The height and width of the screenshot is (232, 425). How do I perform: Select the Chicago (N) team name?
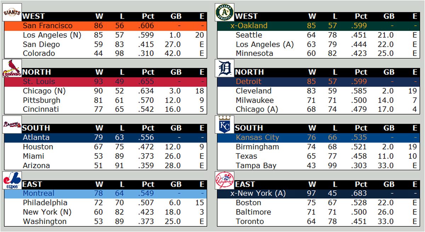[x=44, y=91]
